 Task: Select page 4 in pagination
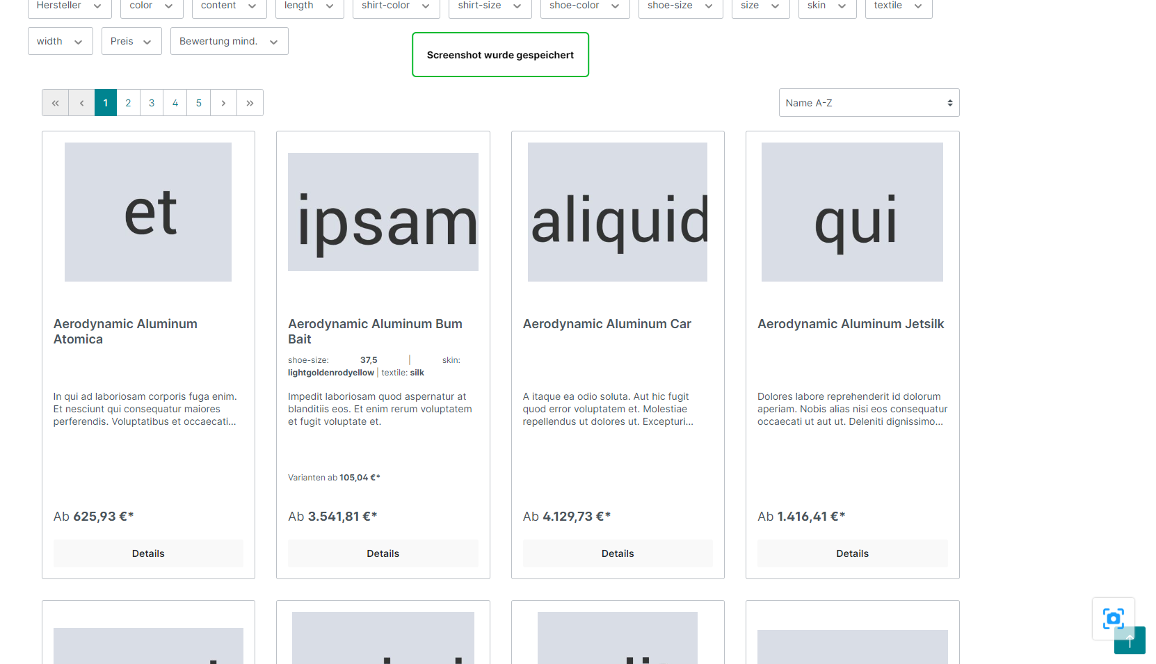pos(175,103)
